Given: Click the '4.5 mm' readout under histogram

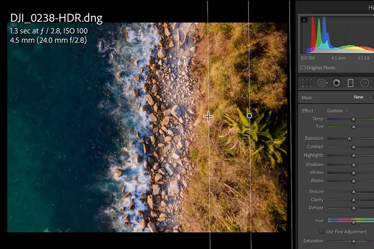Looking at the screenshot, I should click(338, 58).
